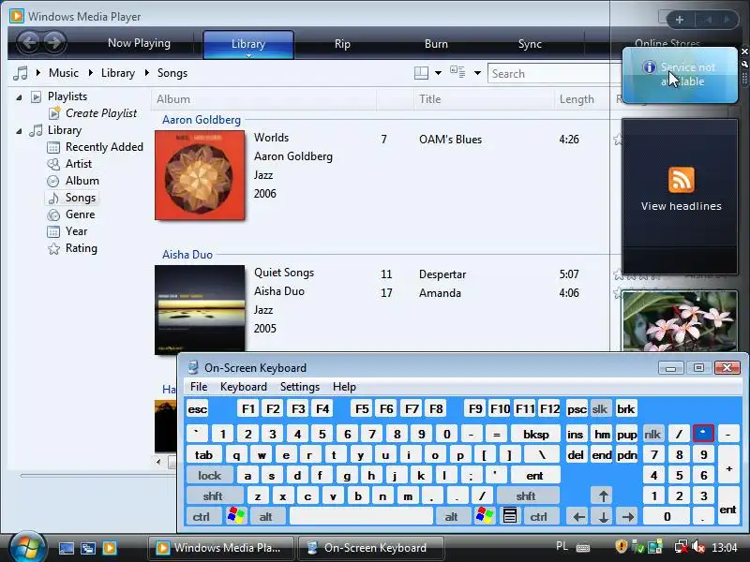Collapse the Library tree node
The image size is (750, 562).
coord(19,131)
